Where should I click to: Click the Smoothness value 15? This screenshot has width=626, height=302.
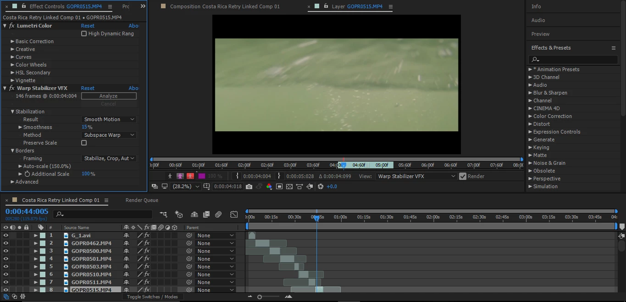pyautogui.click(x=84, y=127)
